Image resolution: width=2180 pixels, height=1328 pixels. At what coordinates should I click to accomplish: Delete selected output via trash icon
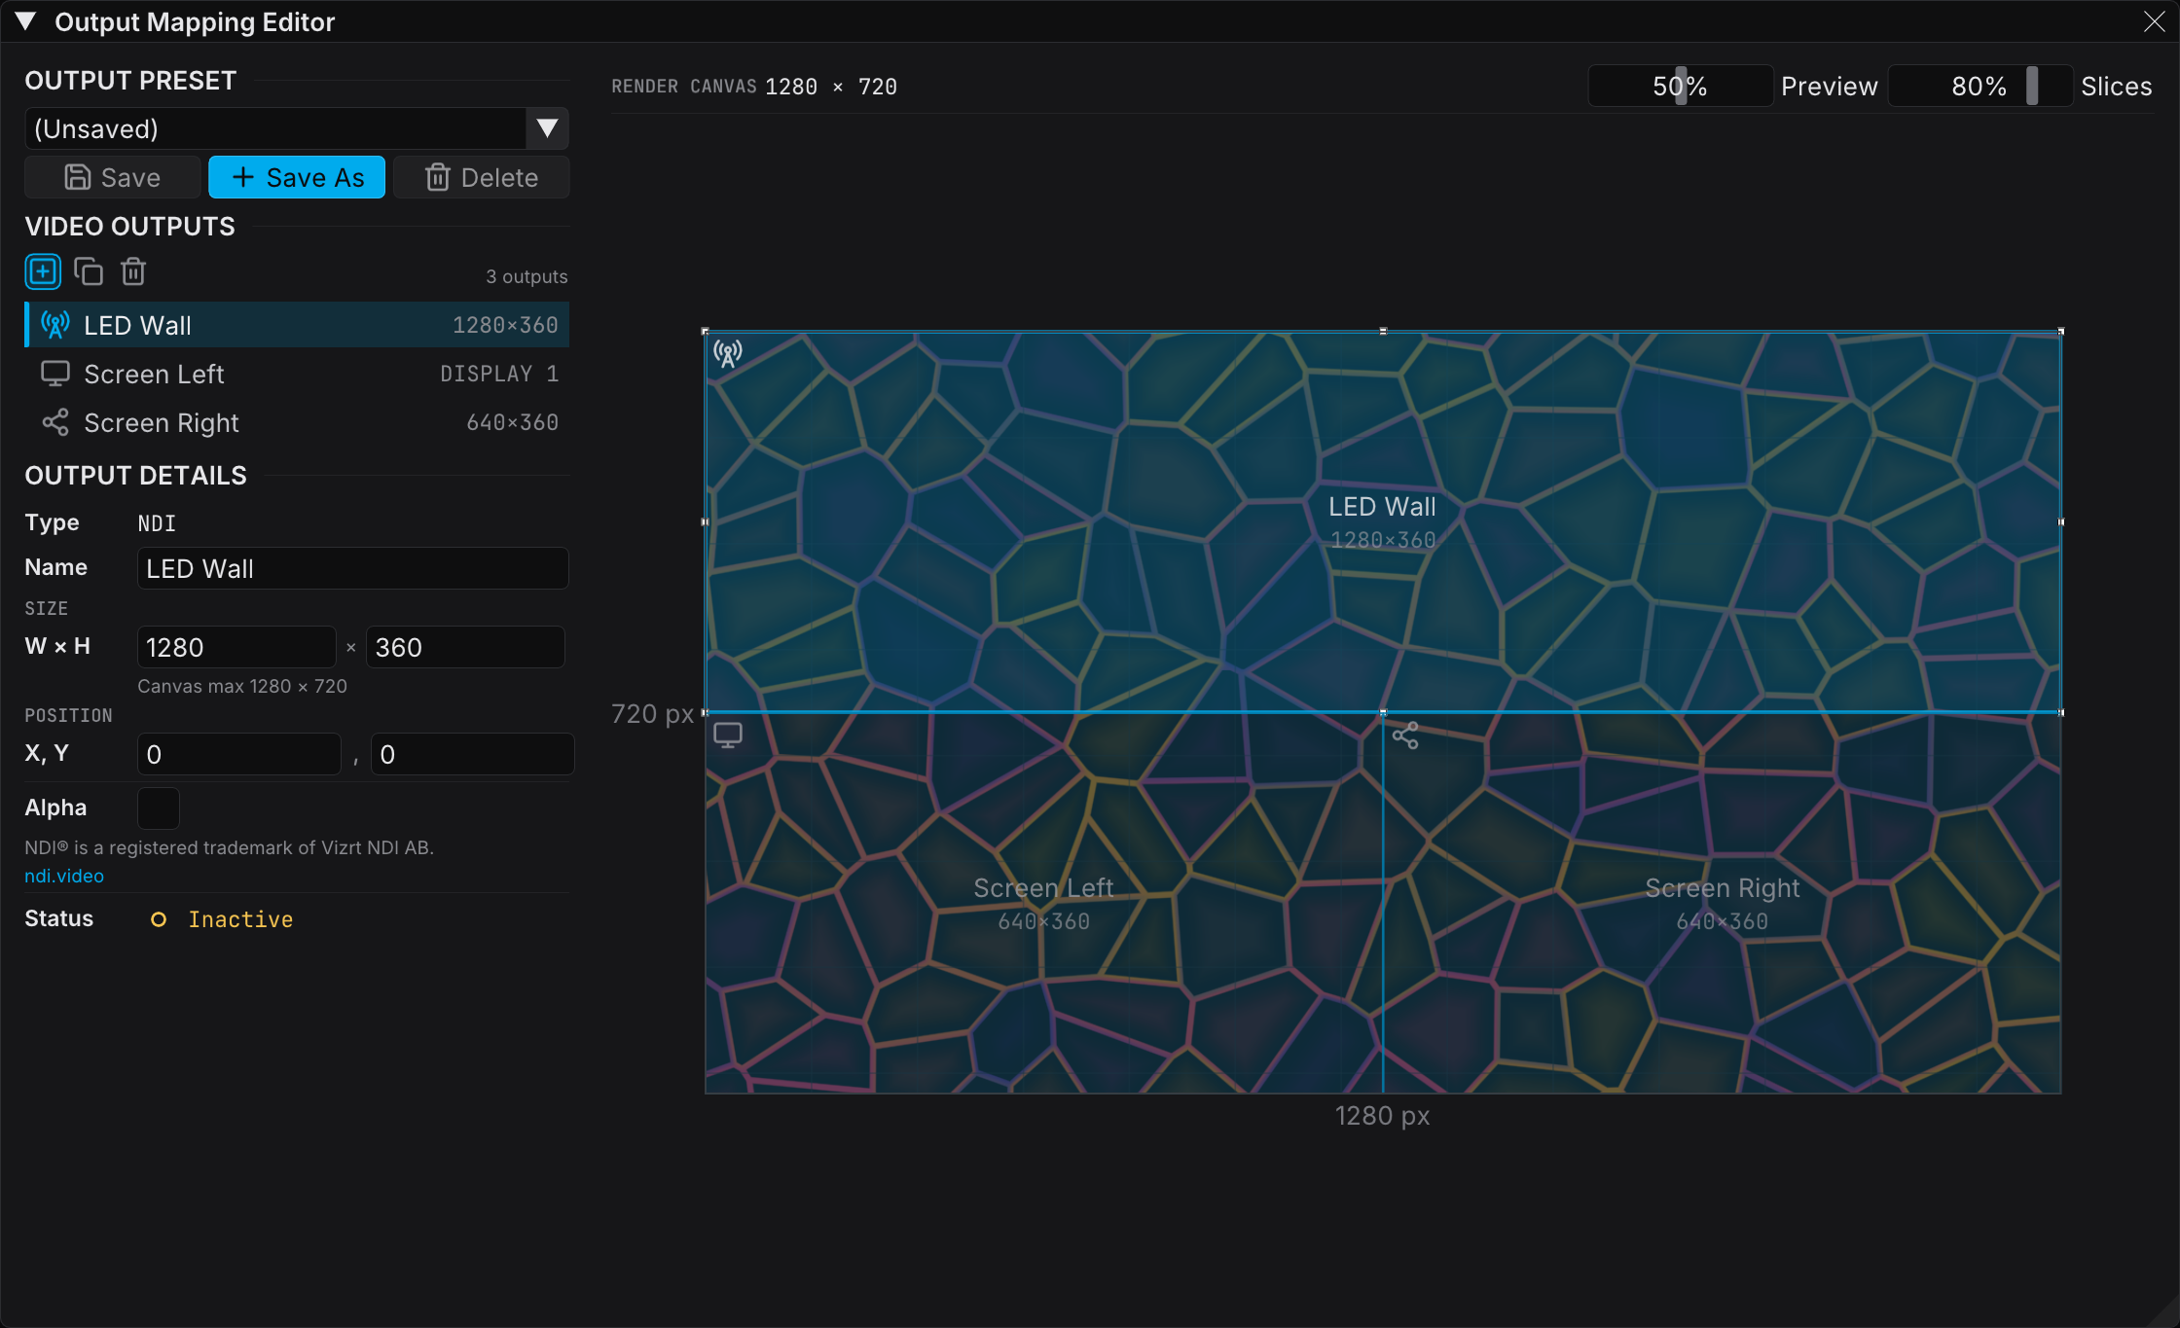(x=133, y=272)
